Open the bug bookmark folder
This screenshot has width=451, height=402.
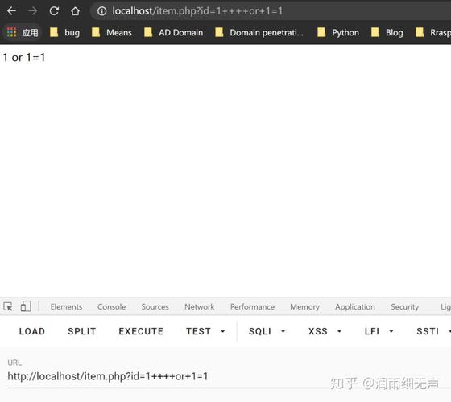coord(64,32)
